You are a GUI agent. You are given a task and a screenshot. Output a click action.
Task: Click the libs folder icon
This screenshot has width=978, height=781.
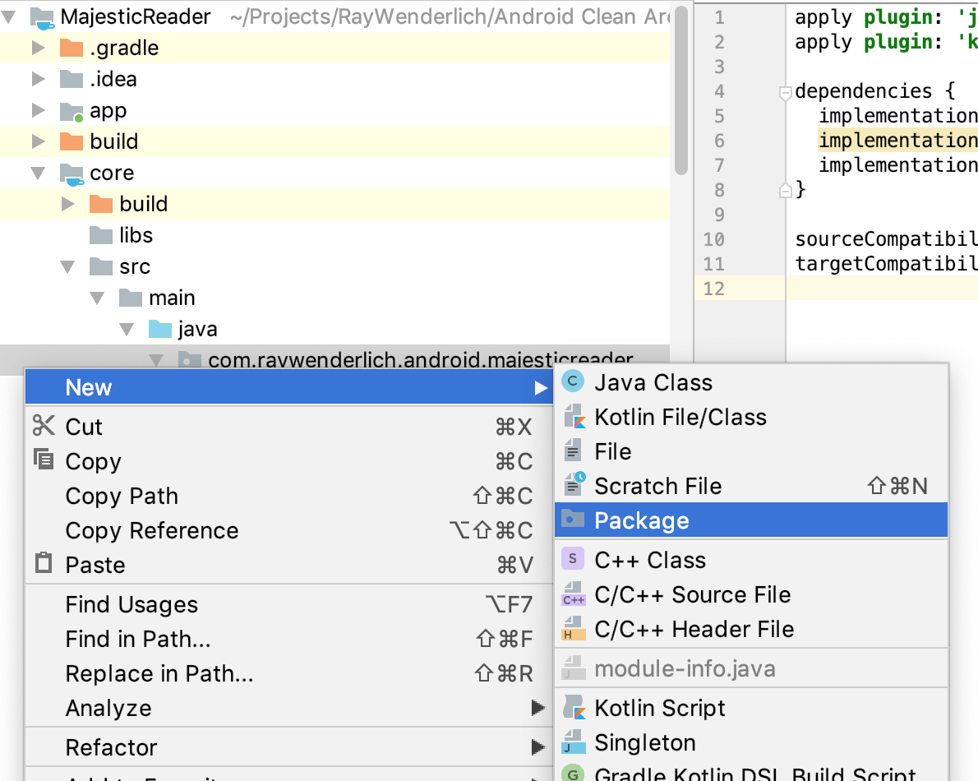[x=101, y=234]
